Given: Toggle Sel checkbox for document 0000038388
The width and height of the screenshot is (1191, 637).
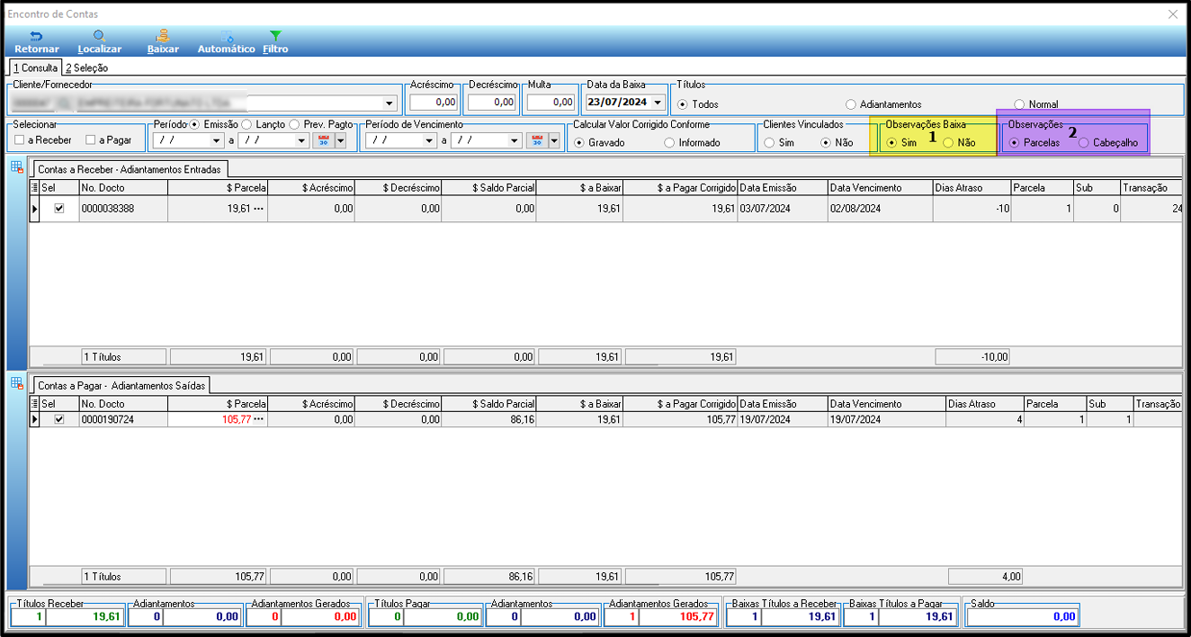Looking at the screenshot, I should pos(59,209).
